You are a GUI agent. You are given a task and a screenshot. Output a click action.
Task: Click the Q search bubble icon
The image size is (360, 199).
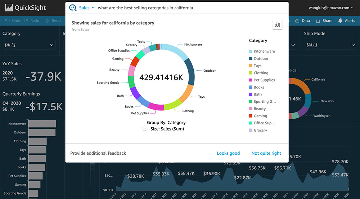(x=73, y=8)
